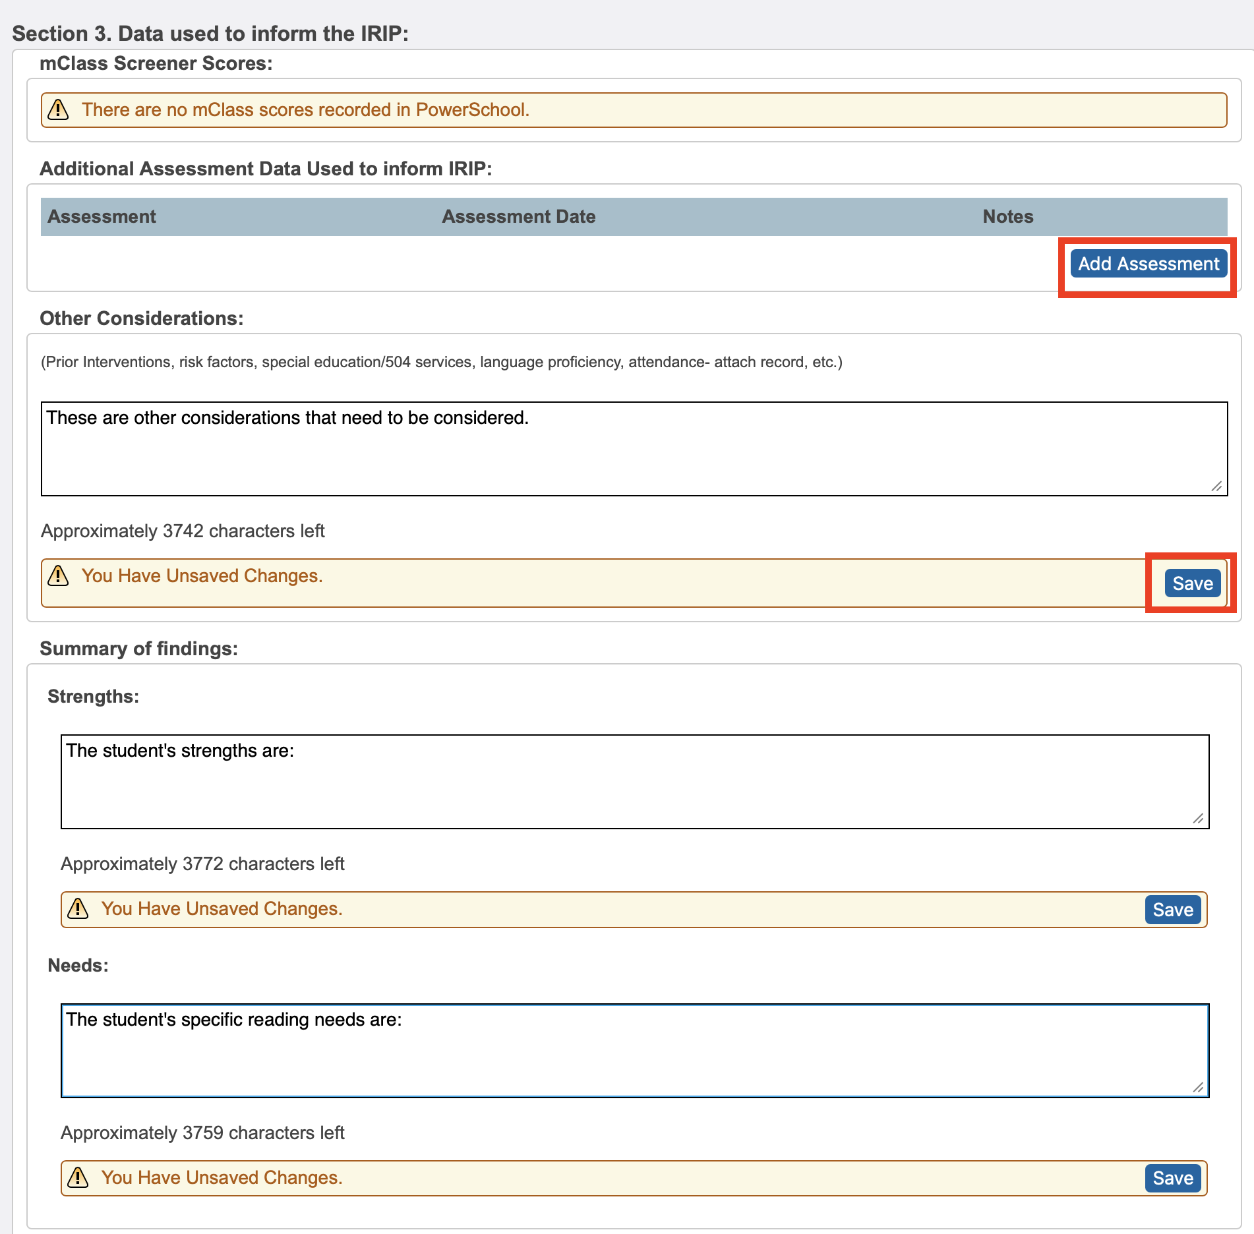Click the resize grip of Other Considerations textarea

point(1216,486)
